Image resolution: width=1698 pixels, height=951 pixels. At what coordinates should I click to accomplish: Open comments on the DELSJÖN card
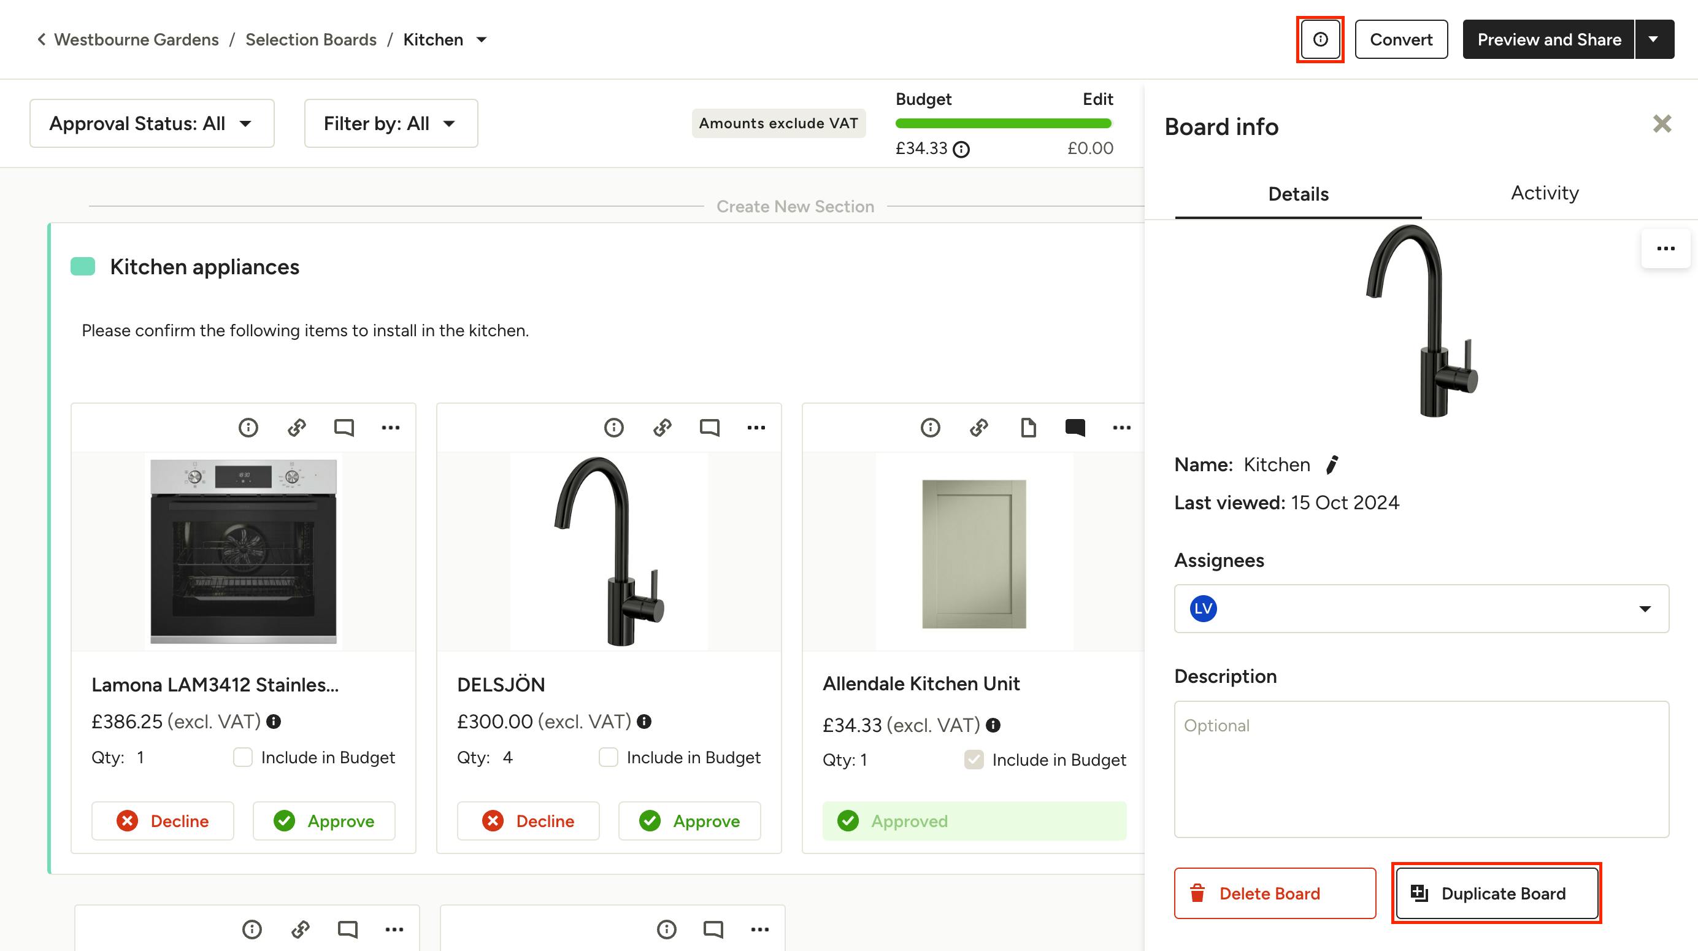[x=709, y=428]
